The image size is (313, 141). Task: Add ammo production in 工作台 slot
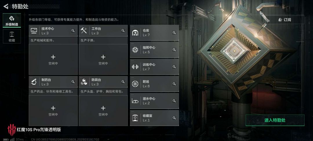(103, 59)
